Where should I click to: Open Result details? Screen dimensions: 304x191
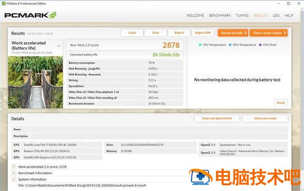click(233, 33)
